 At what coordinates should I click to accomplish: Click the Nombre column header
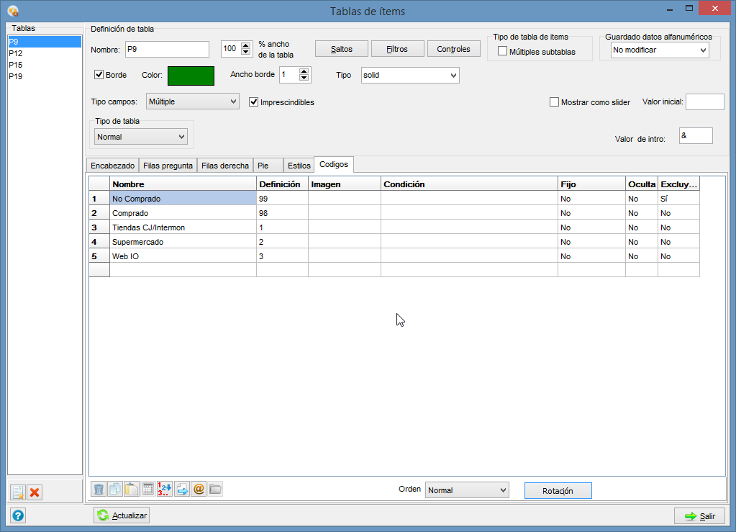pos(183,184)
